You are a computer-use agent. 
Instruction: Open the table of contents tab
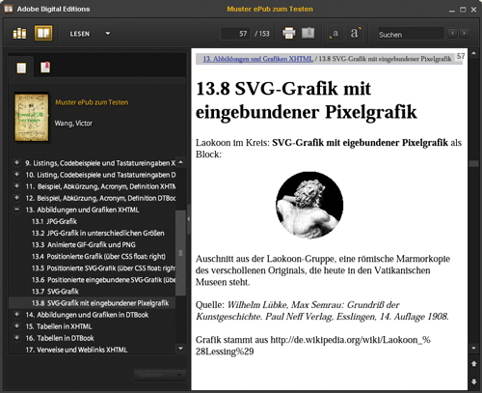(21, 68)
